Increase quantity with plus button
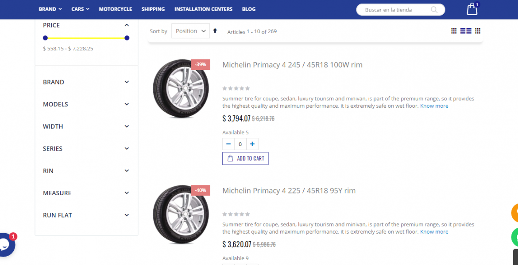The width and height of the screenshot is (518, 265). [x=252, y=144]
